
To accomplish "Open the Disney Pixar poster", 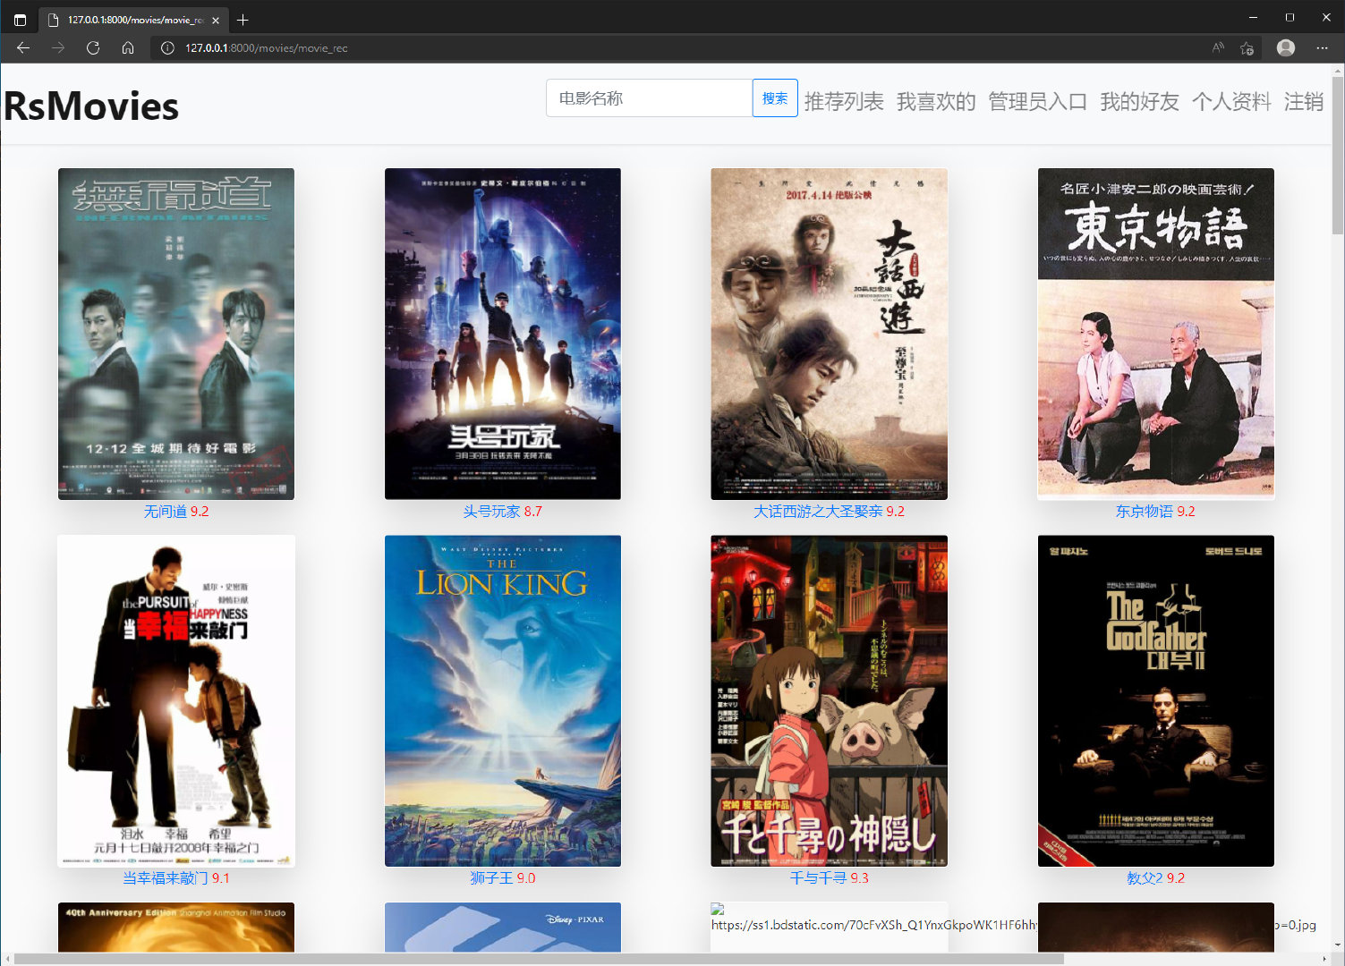I will [503, 928].
